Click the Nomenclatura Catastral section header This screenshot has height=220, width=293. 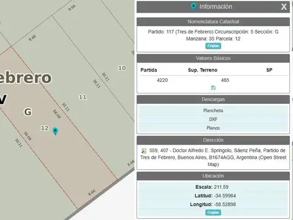click(x=213, y=21)
